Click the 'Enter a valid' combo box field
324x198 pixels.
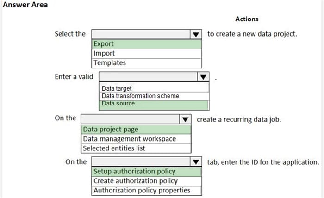pos(148,77)
